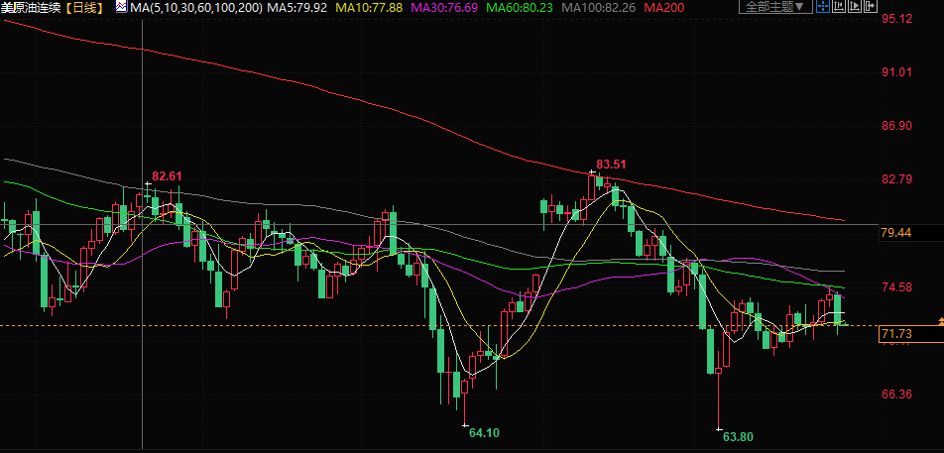Viewport: 944px width, 453px height.
Task: Click the 91.01 axis price label
Action: tap(896, 72)
